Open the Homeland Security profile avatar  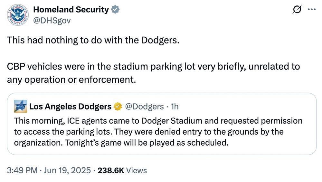pos(18,15)
